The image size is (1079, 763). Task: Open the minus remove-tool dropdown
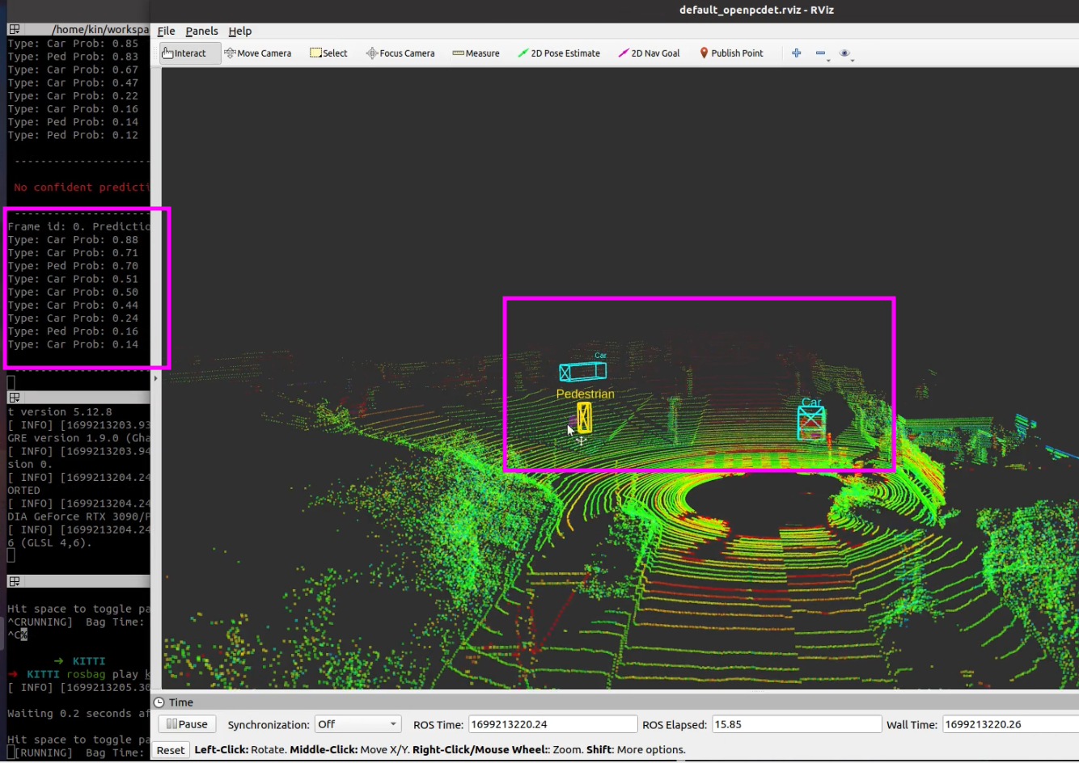coord(822,54)
